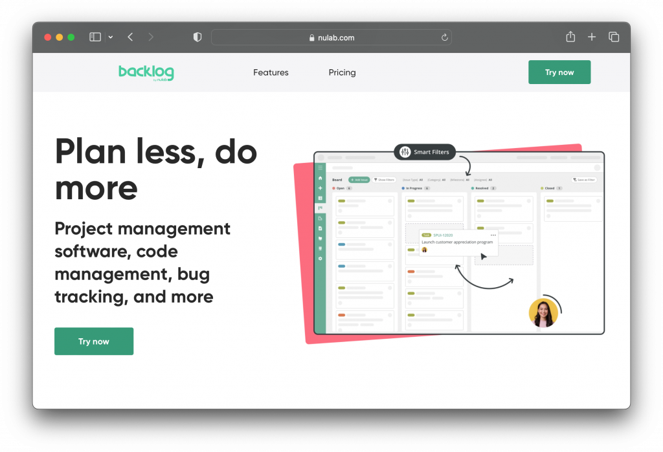Reload the current page
The width and height of the screenshot is (663, 452).
pos(444,38)
